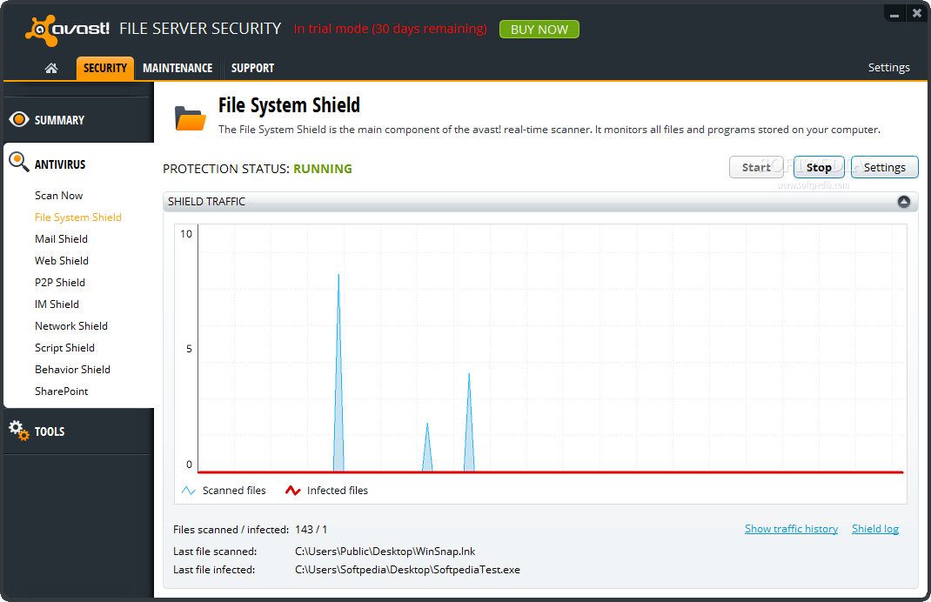This screenshot has height=602, width=931.
Task: Open Settings in the top bar
Action: (889, 68)
